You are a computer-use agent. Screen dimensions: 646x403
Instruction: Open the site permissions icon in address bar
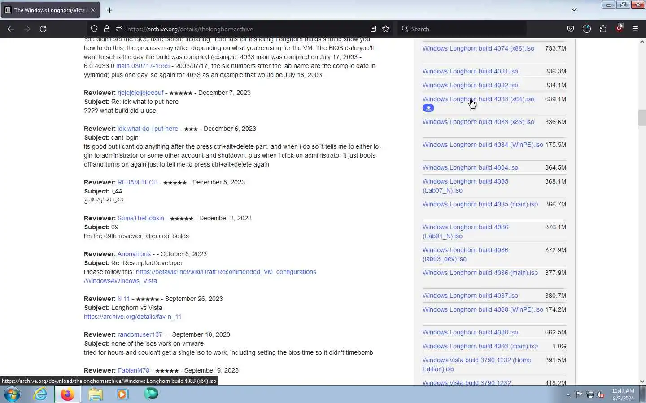[119, 29]
